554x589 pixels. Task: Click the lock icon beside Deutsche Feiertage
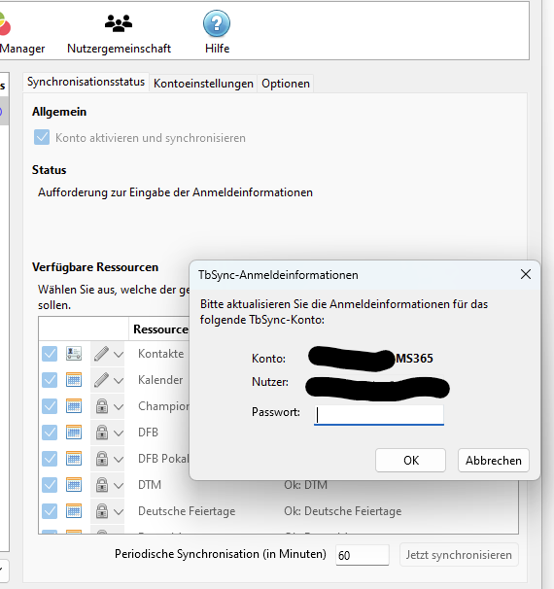click(x=102, y=511)
